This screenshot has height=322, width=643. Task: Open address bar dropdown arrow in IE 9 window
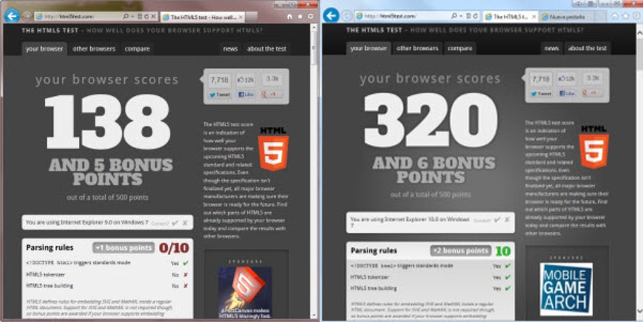[x=132, y=16]
